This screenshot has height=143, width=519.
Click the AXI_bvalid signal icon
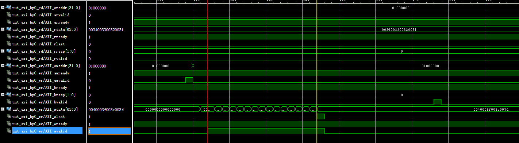tap(9, 102)
